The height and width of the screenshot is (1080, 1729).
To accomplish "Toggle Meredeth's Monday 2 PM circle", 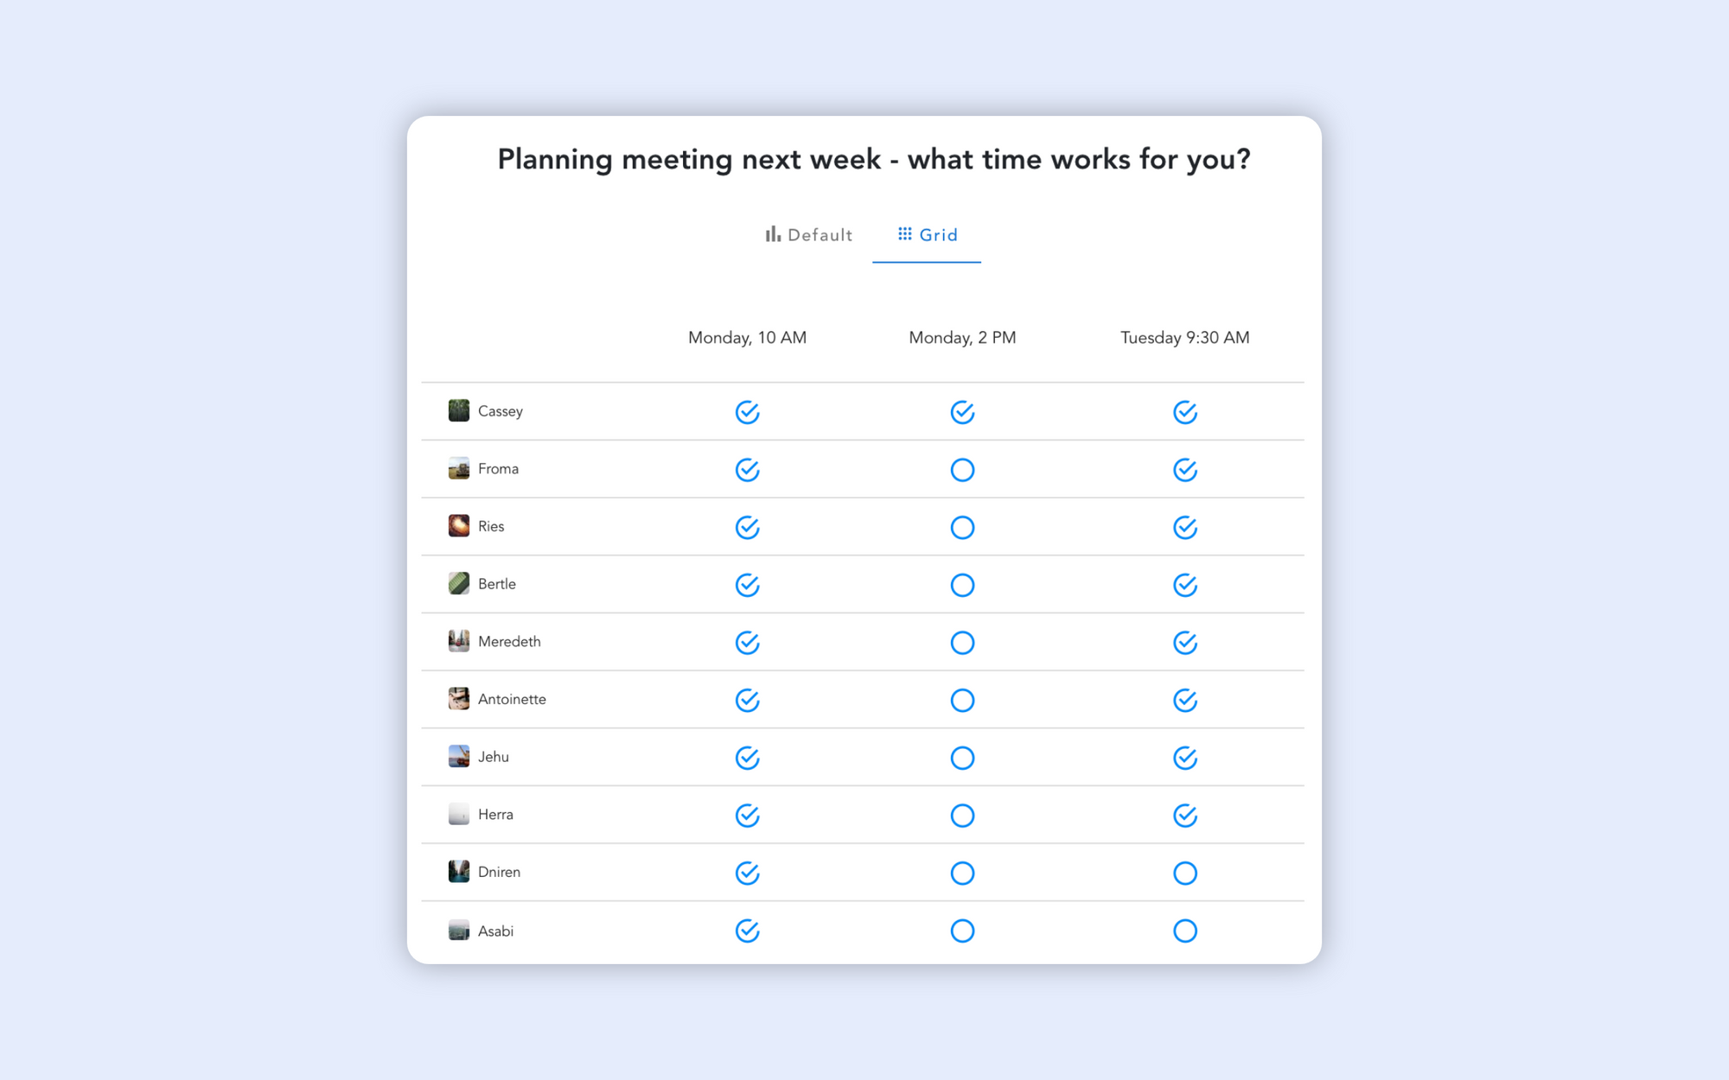I will [962, 643].
